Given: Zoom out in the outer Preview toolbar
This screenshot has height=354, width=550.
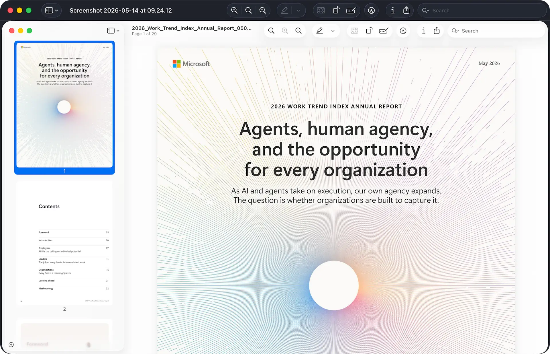Looking at the screenshot, I should click(234, 11).
